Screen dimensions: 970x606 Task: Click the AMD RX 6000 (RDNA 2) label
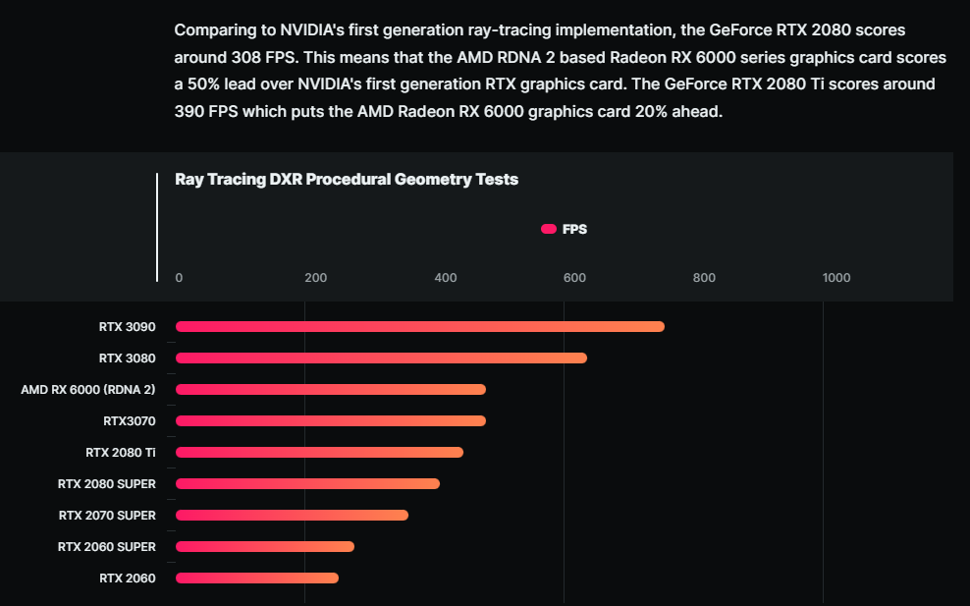(88, 390)
